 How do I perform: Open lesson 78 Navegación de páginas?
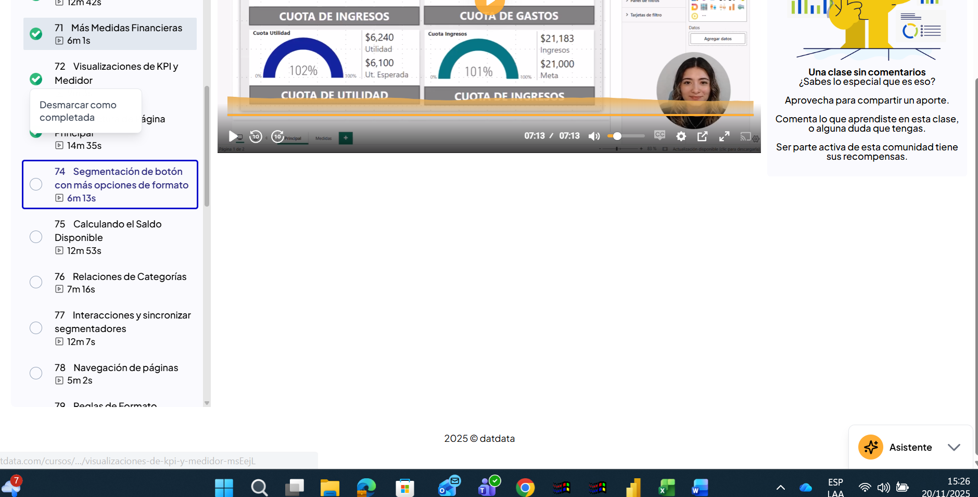(125, 368)
